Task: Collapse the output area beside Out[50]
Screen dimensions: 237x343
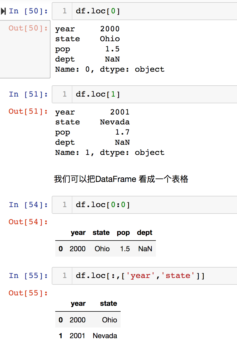Action: 25,49
